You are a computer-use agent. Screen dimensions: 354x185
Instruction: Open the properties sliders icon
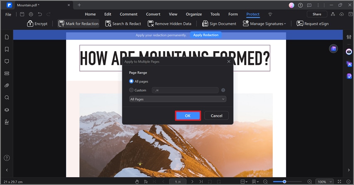pos(349,37)
